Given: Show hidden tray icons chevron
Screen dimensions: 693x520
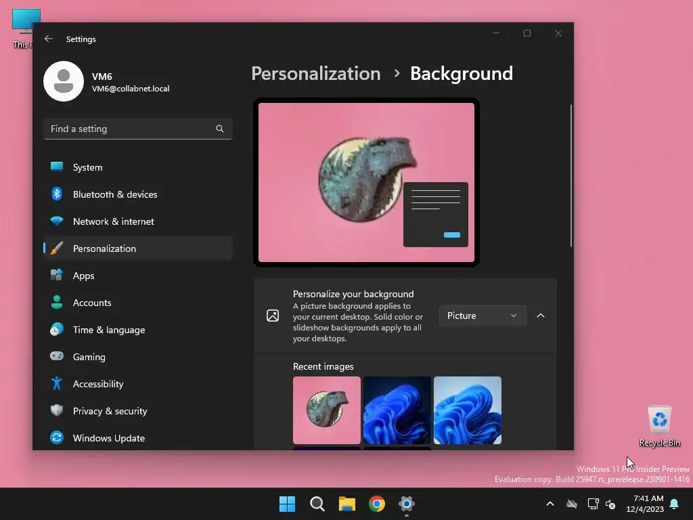Looking at the screenshot, I should coord(550,504).
